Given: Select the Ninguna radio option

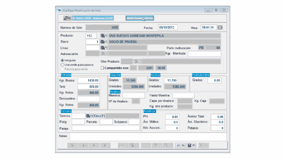Looking at the screenshot, I should tap(62, 60).
